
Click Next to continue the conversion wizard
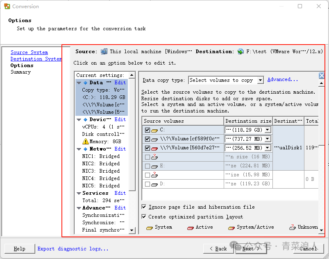click(x=251, y=249)
